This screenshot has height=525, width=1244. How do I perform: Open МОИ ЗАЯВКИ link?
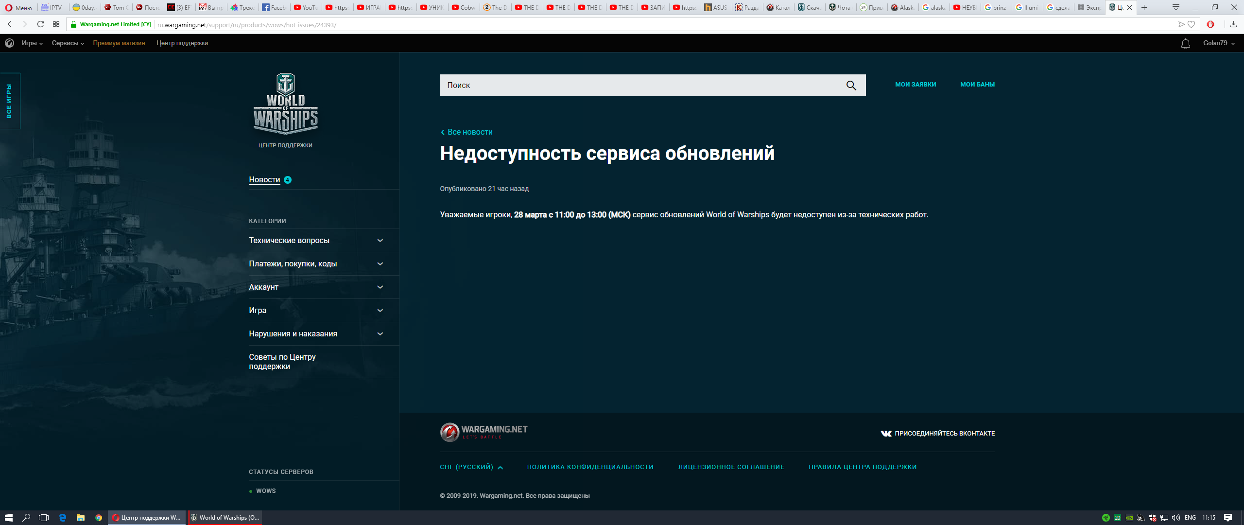pyautogui.click(x=916, y=85)
